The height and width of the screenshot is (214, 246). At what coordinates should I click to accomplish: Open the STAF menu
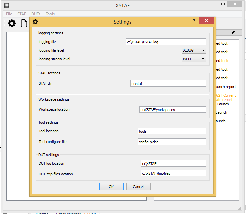click(22, 14)
